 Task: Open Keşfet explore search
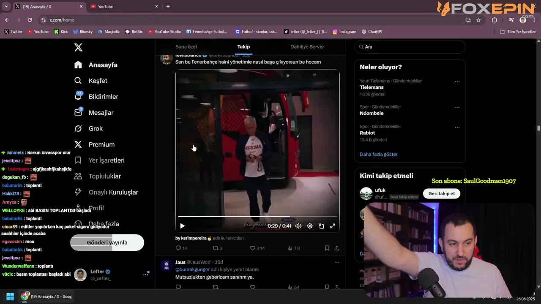91,81
